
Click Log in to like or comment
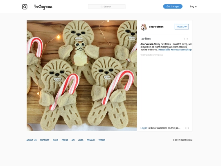pos(144,128)
